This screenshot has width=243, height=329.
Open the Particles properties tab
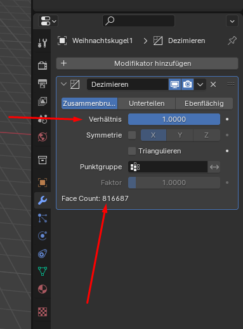click(x=43, y=218)
